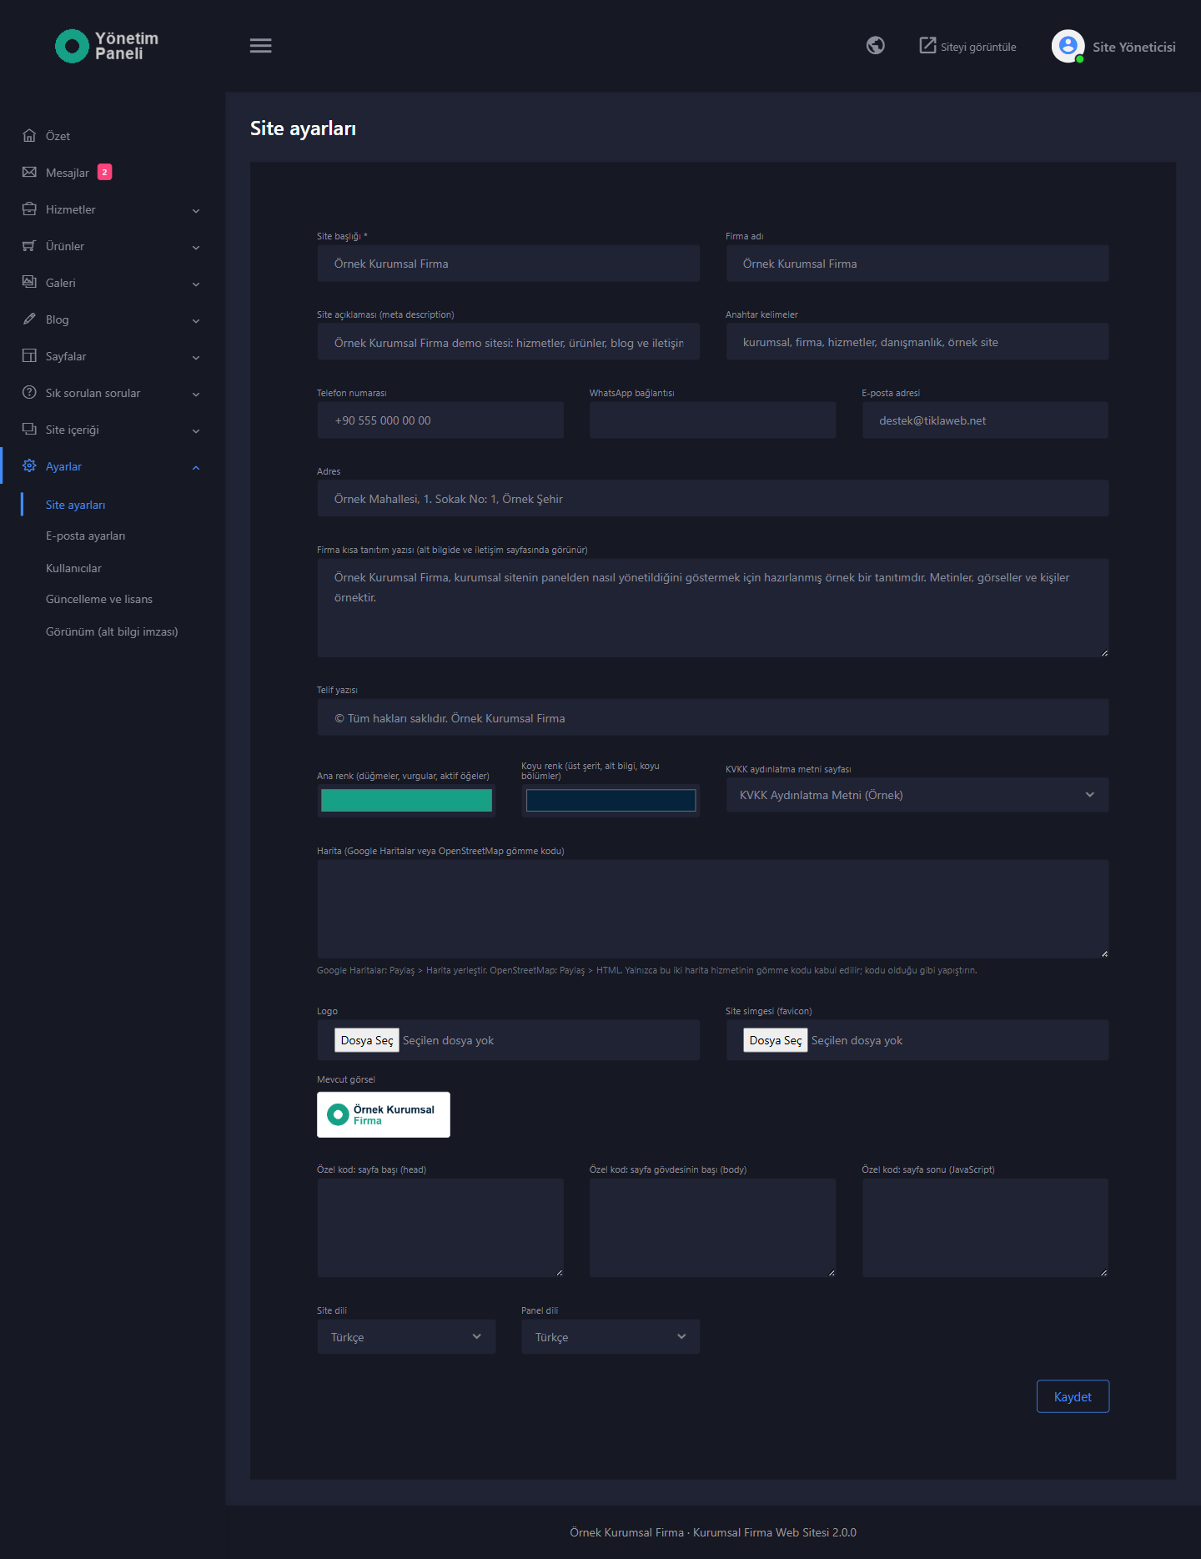Click the Hizmetler briefcase icon
This screenshot has height=1559, width=1201.
(x=29, y=209)
